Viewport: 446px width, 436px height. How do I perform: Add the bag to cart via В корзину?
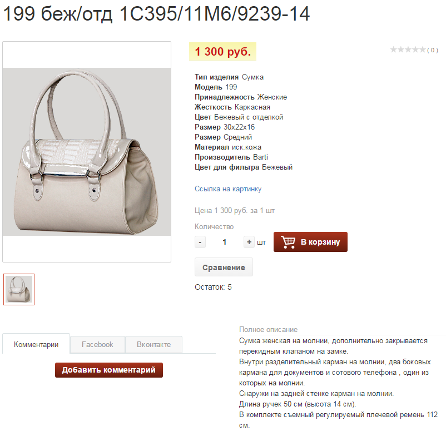(x=310, y=242)
